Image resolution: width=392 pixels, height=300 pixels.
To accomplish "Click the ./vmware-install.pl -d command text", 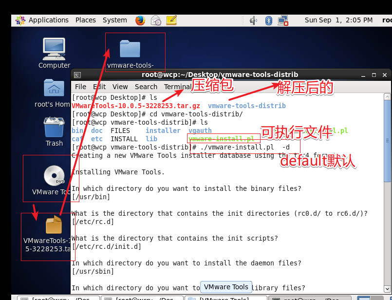I will click(245, 147).
